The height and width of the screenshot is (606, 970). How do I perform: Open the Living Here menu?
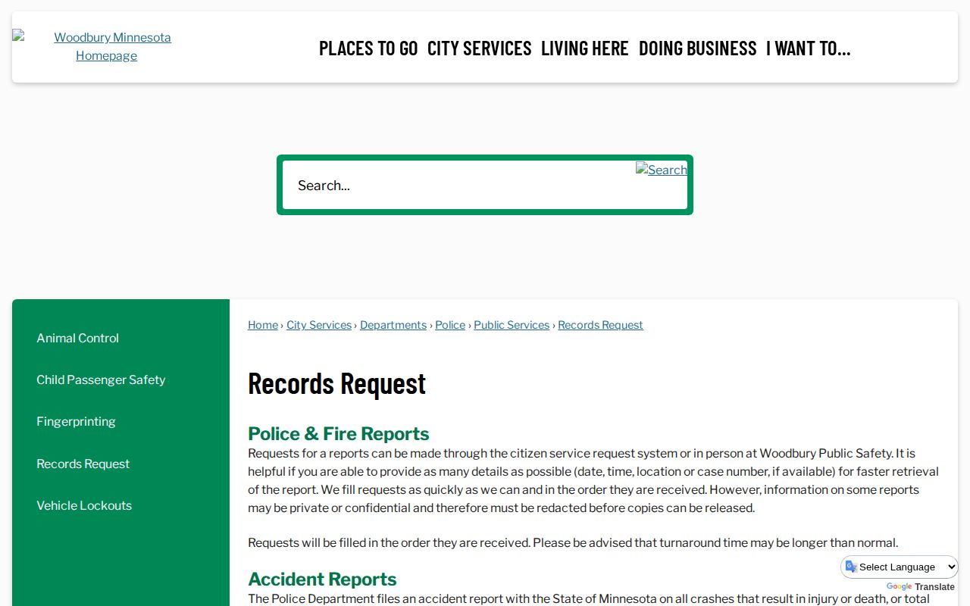[x=585, y=48]
